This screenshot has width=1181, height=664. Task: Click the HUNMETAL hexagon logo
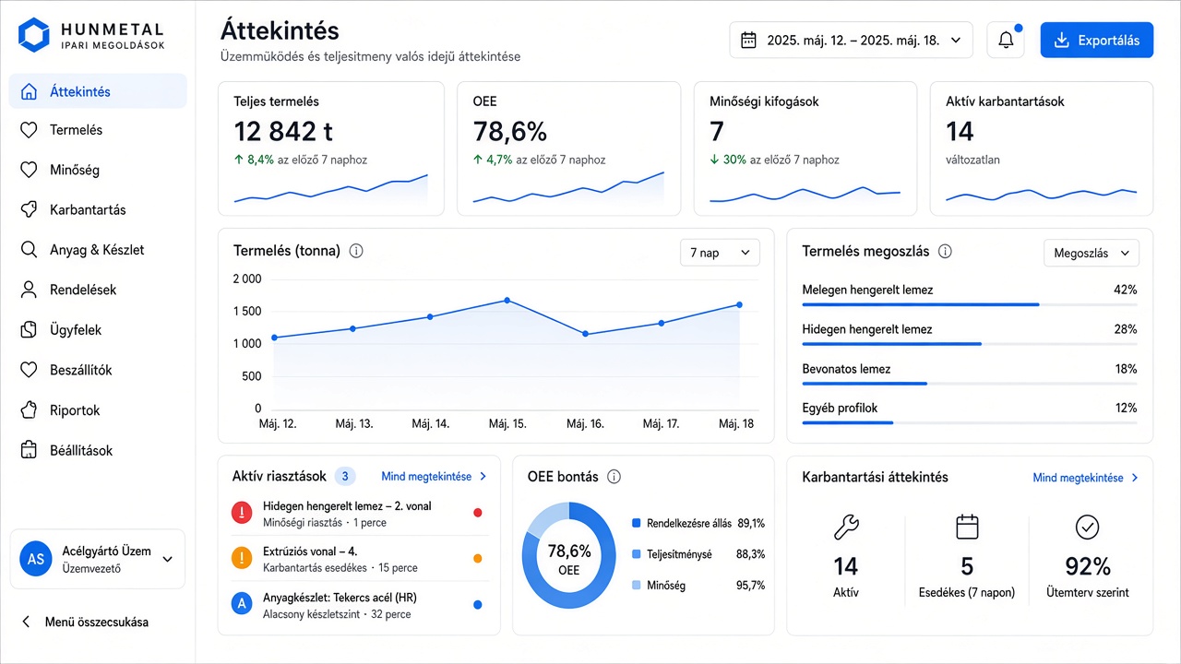point(34,35)
